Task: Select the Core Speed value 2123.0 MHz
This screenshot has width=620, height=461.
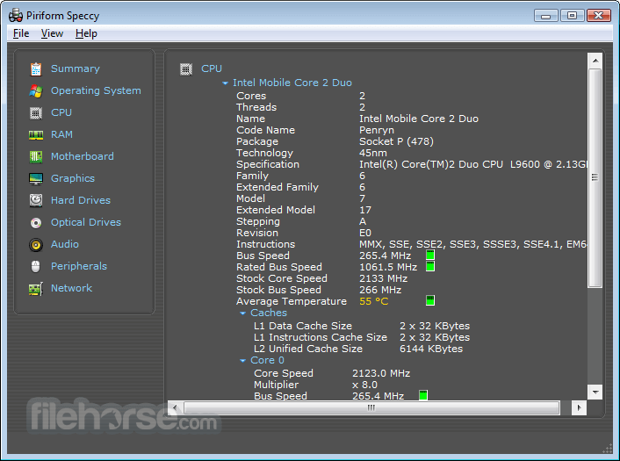Action: (381, 373)
